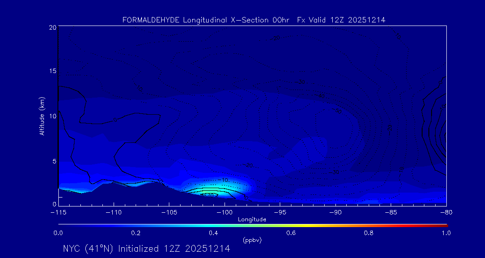The width and height of the screenshot is (485, 258).
Task: Click the NYC (41°N) Initialized caption
Action: [x=146, y=249]
